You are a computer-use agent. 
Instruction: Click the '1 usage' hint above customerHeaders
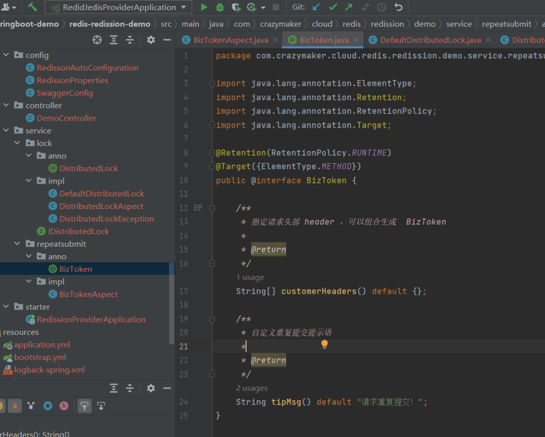[250, 278]
